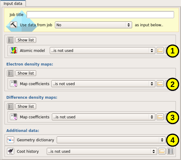
Task: Expand the Atomic model selection dropdown
Action: [x=102, y=51]
